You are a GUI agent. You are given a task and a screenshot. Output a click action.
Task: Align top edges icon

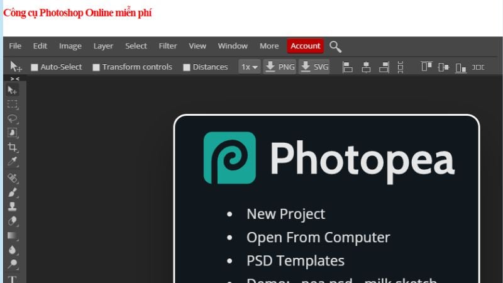pyautogui.click(x=426, y=67)
